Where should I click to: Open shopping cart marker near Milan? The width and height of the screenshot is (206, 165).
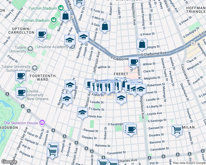[177, 131]
